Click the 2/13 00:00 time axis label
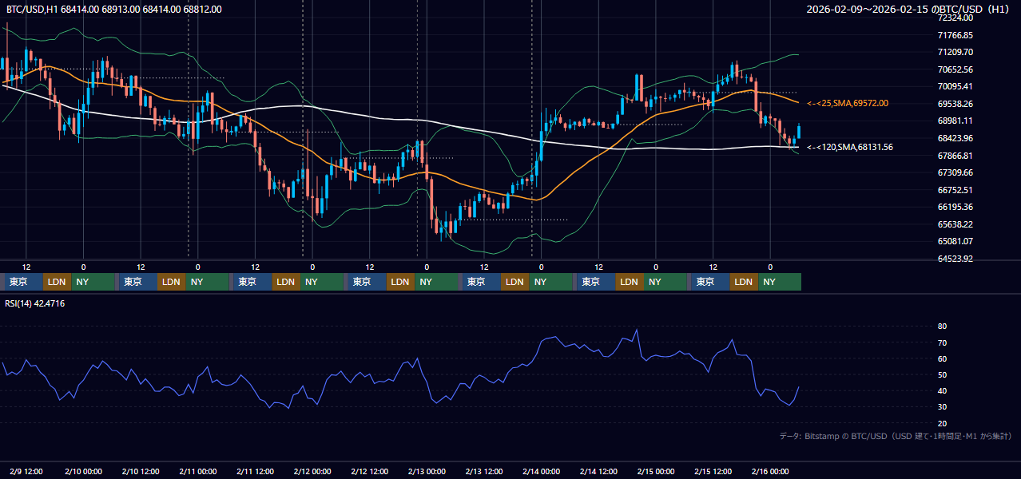 click(x=427, y=471)
